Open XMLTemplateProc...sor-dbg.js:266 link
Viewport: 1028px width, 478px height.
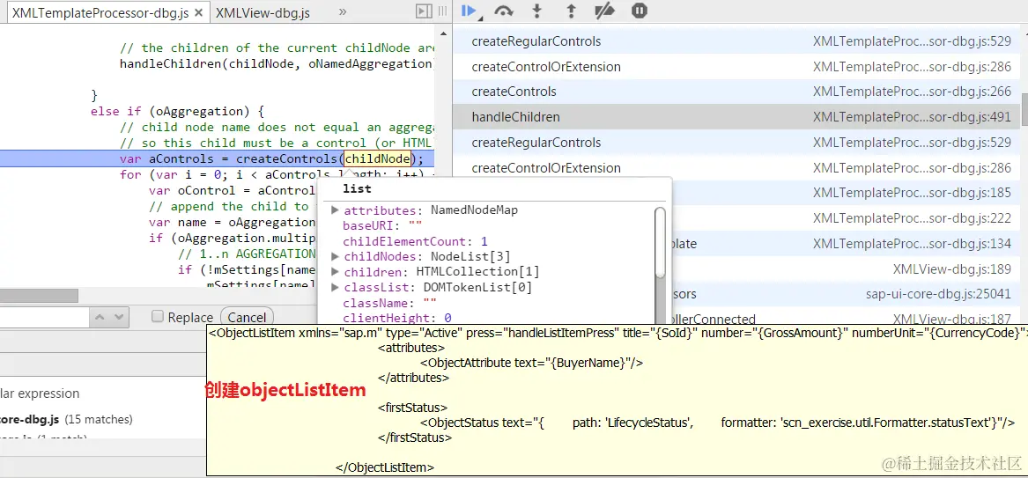[912, 92]
